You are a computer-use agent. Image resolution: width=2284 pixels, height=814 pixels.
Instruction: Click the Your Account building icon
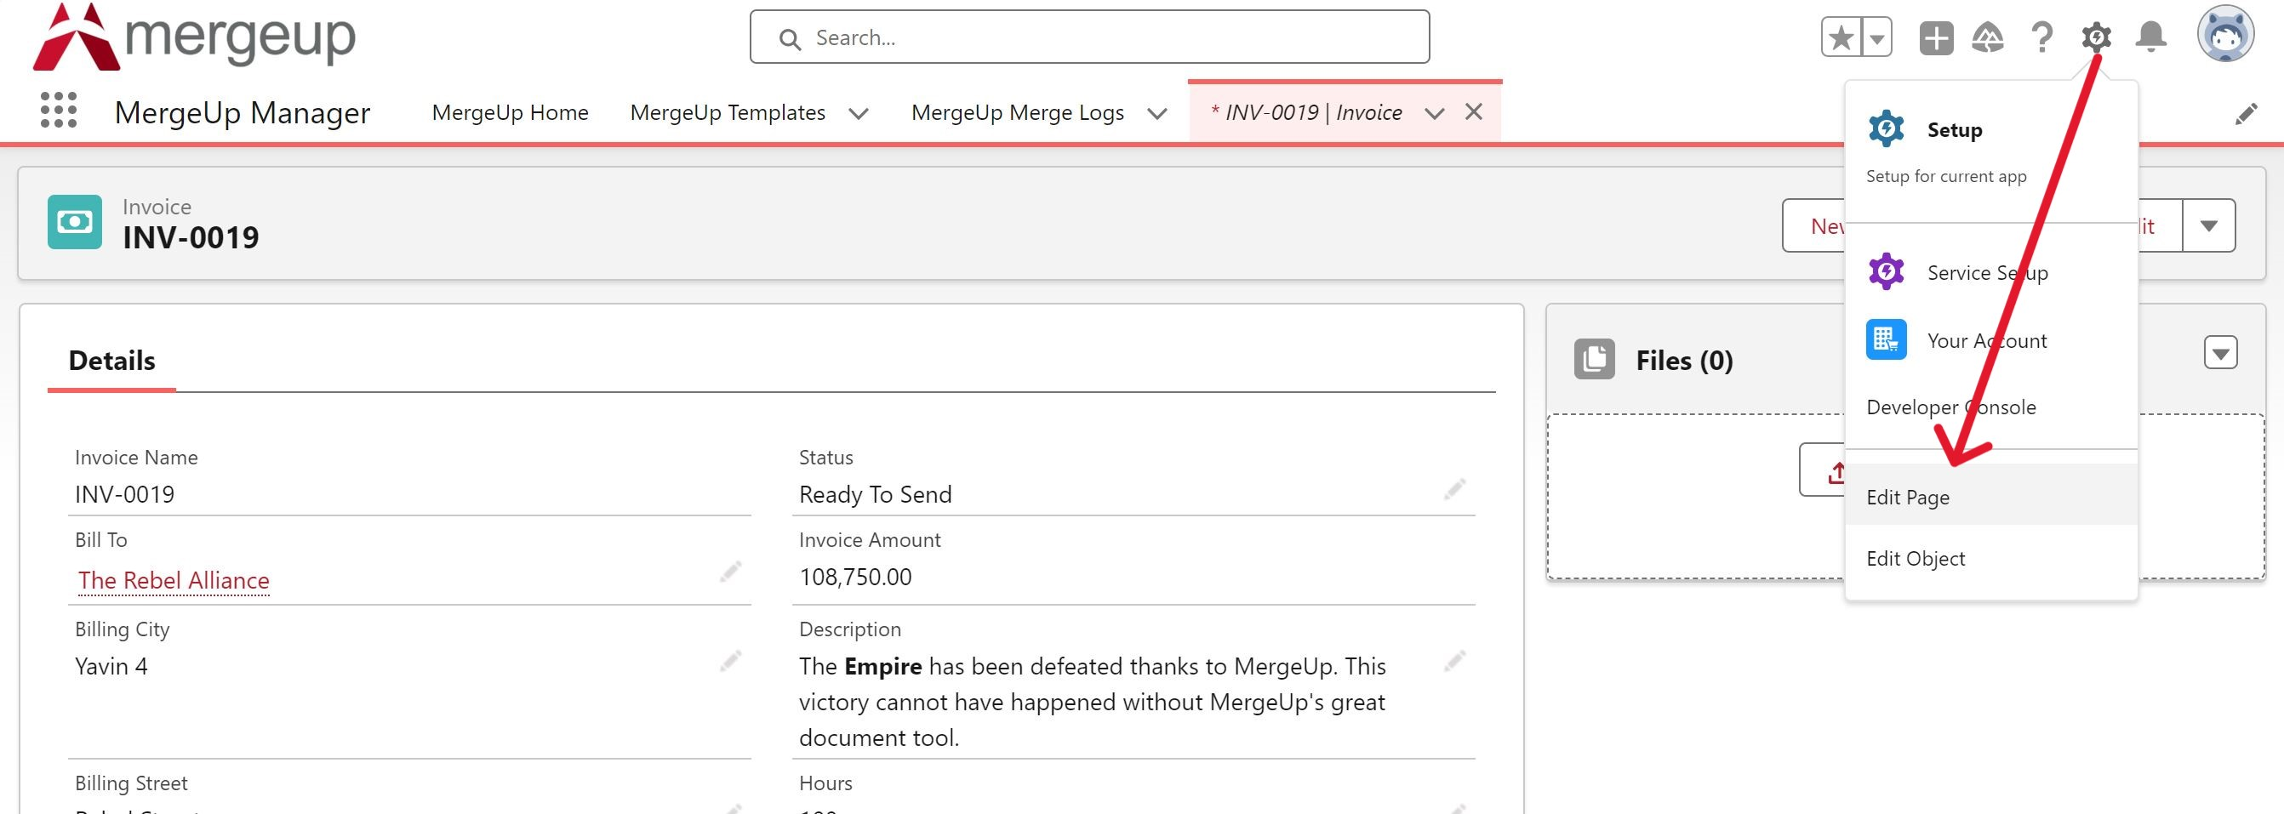click(1886, 339)
